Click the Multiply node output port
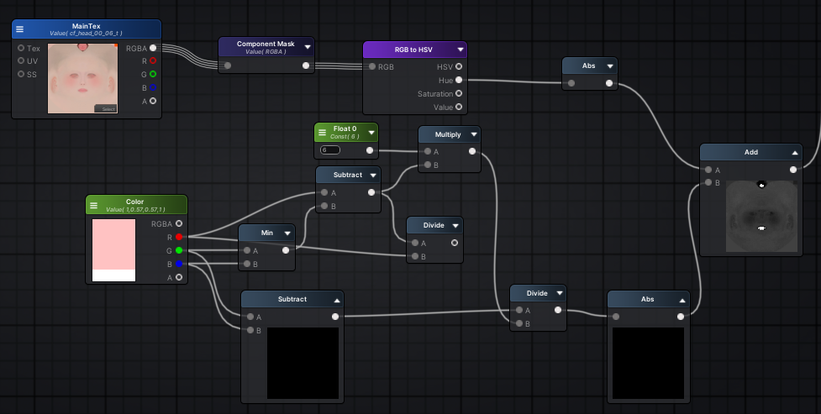This screenshot has width=821, height=414. pyautogui.click(x=472, y=151)
